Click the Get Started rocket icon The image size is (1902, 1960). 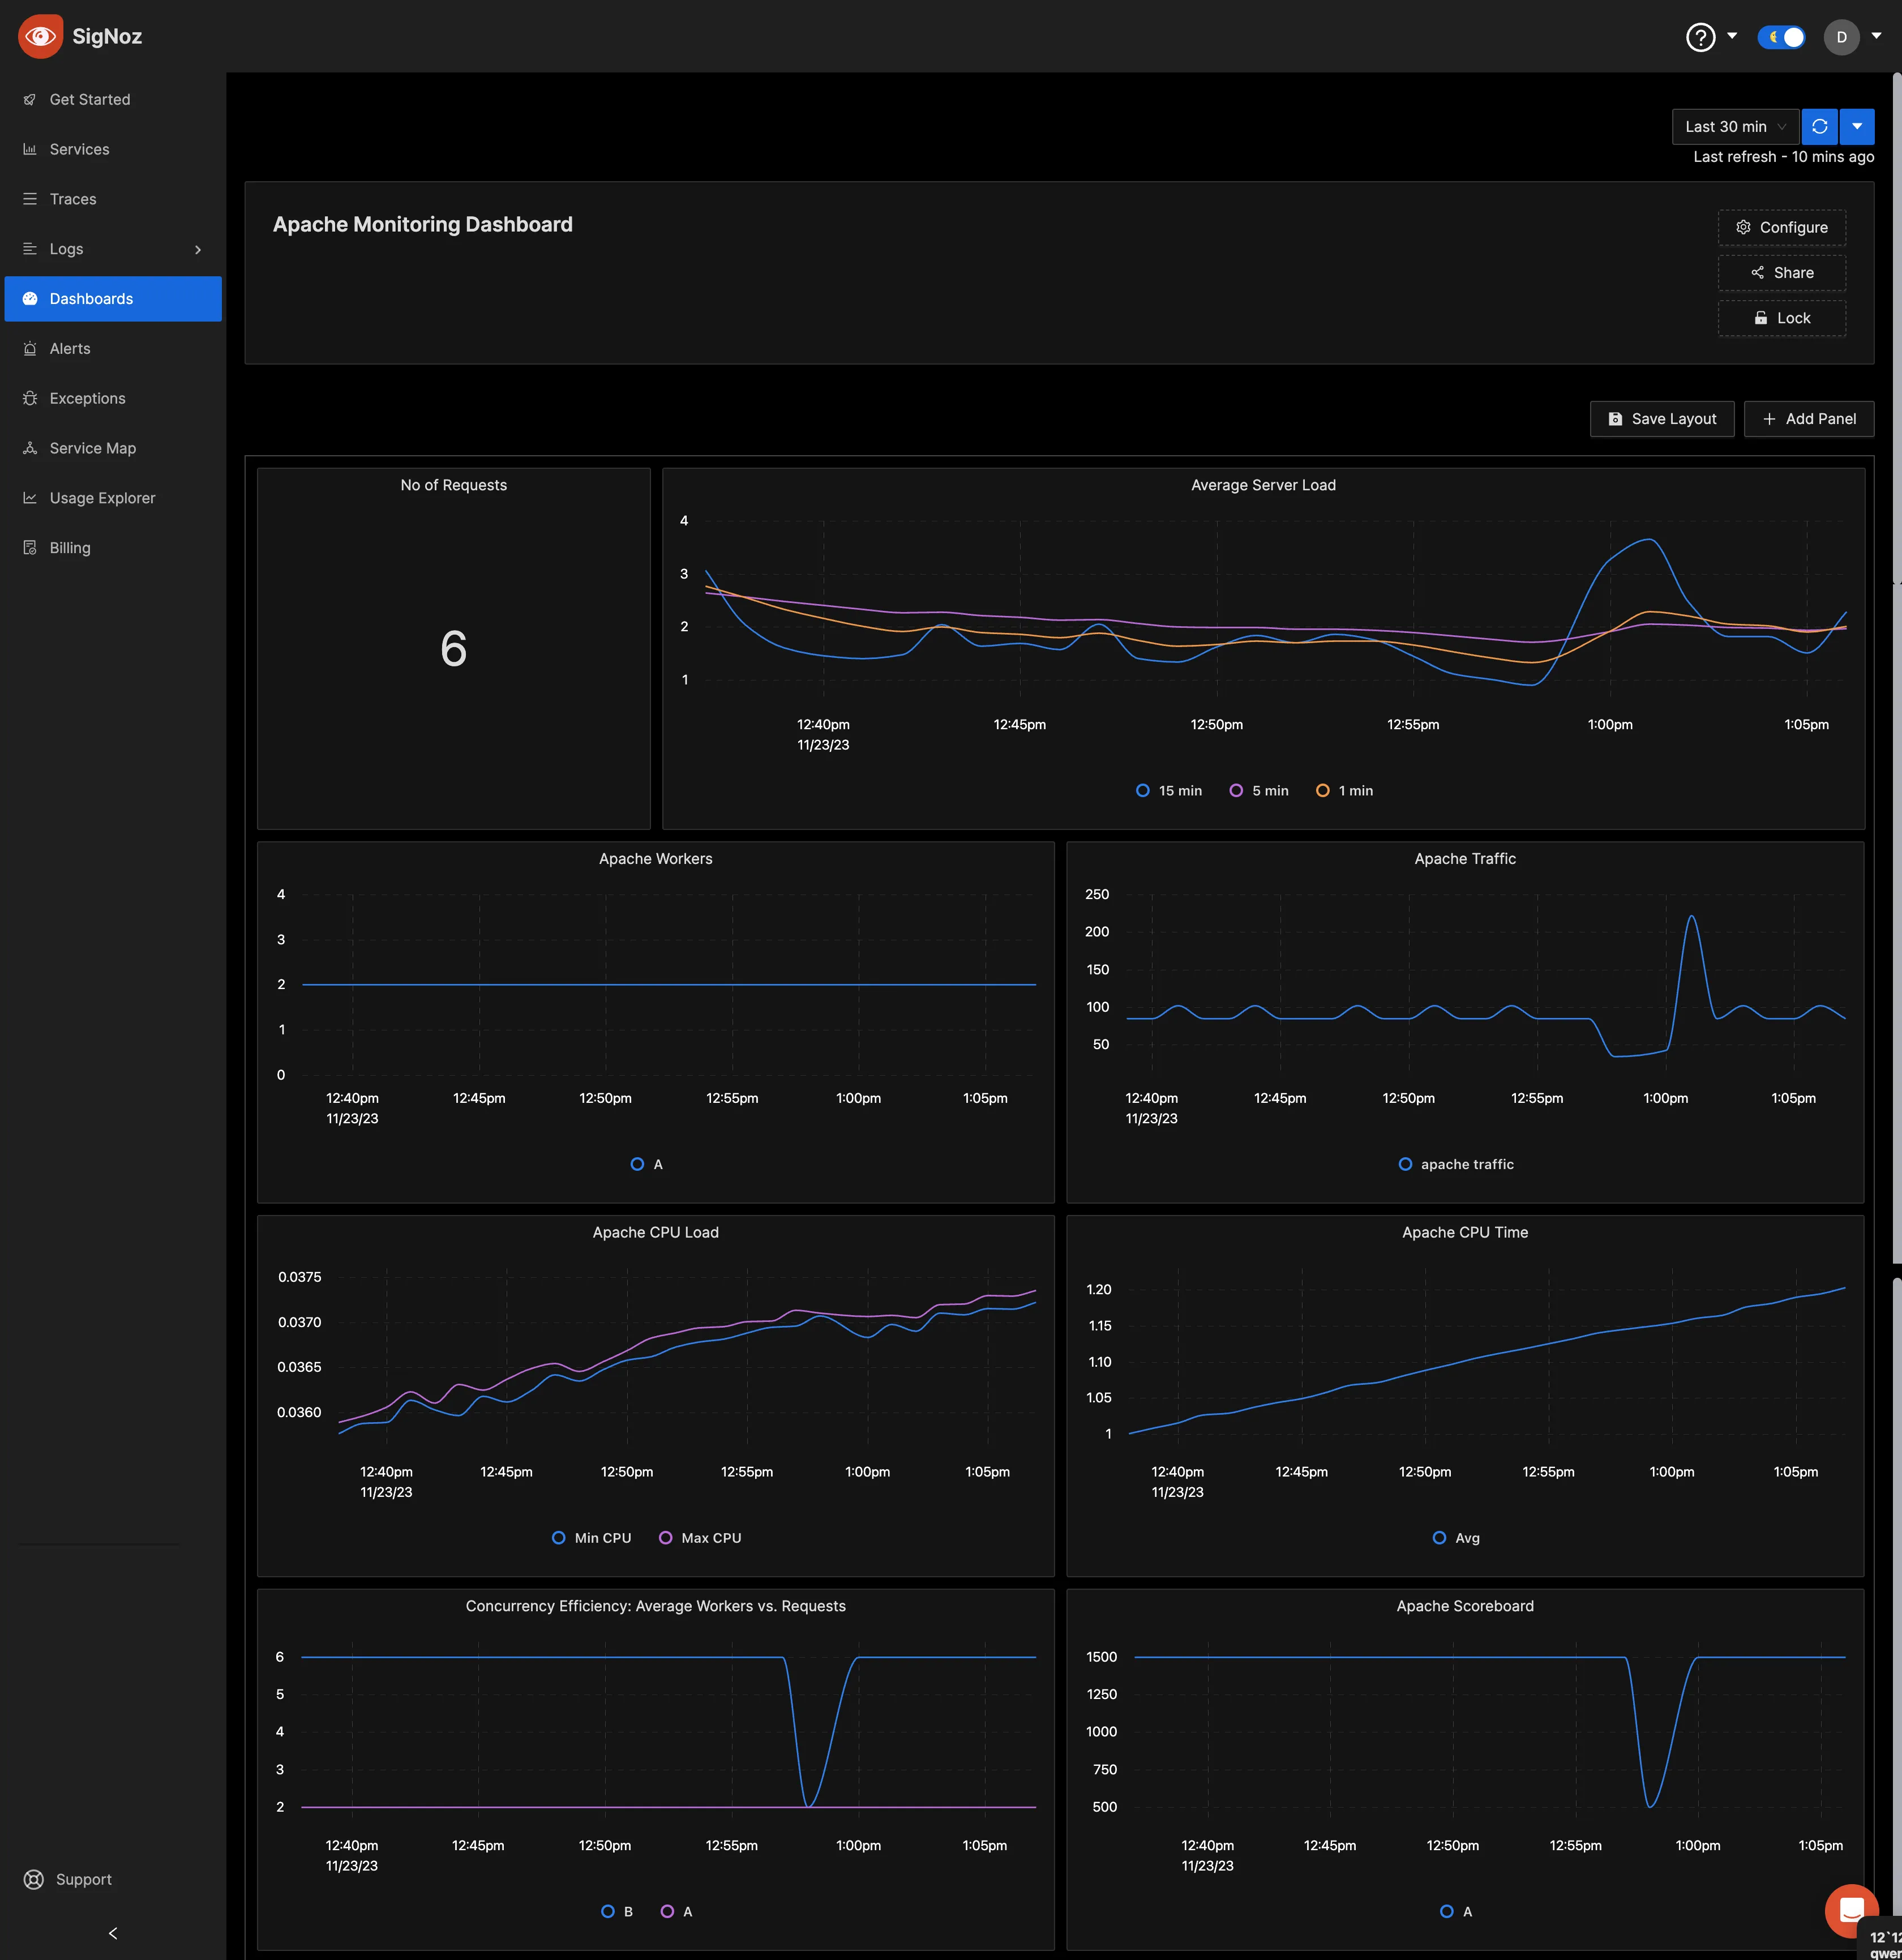click(30, 100)
